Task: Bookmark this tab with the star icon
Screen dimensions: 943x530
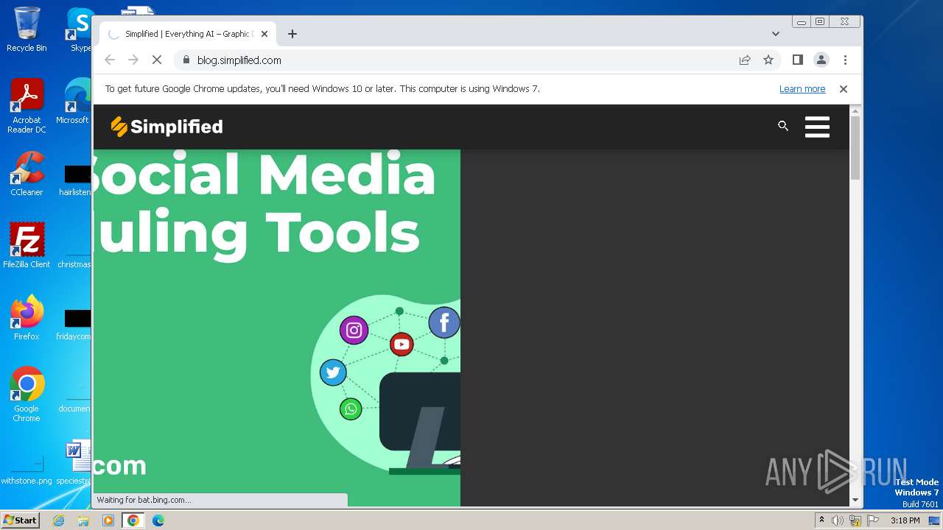Action: (x=768, y=60)
